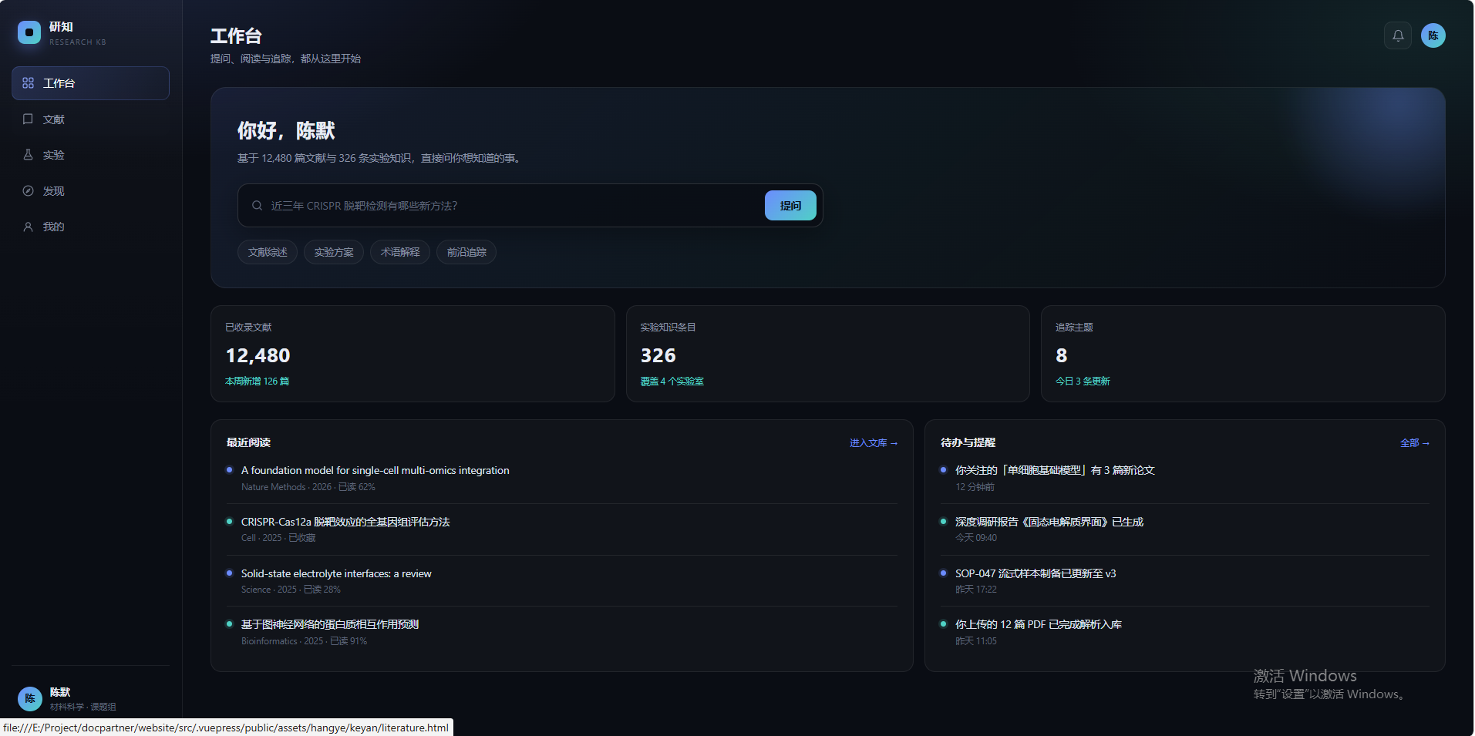This screenshot has width=1475, height=736.
Task: Open 'A foundation model for single-cell multi-omics integration'
Action: (x=375, y=470)
